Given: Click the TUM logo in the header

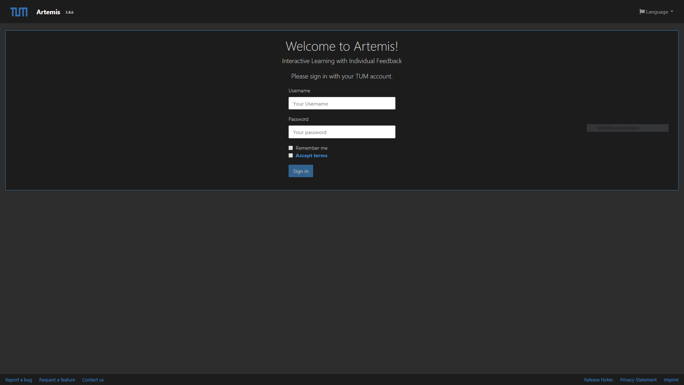Looking at the screenshot, I should 19,12.
